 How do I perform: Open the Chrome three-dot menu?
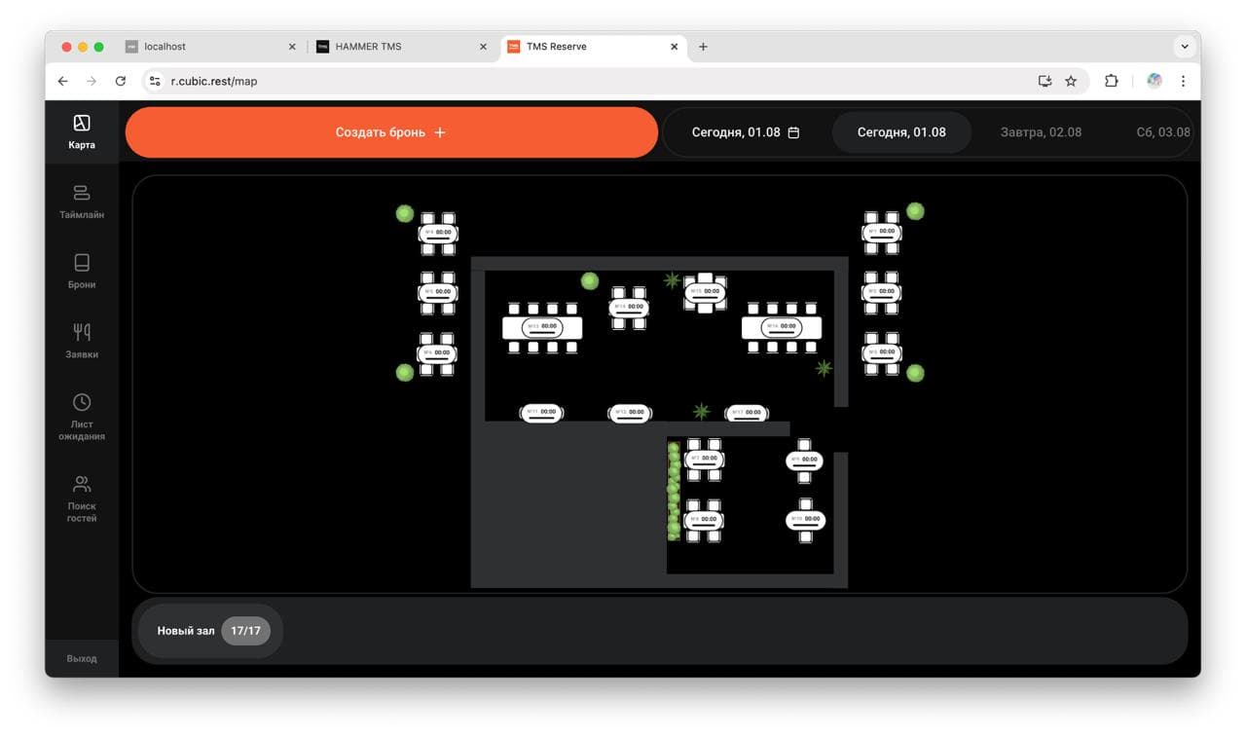coord(1183,81)
